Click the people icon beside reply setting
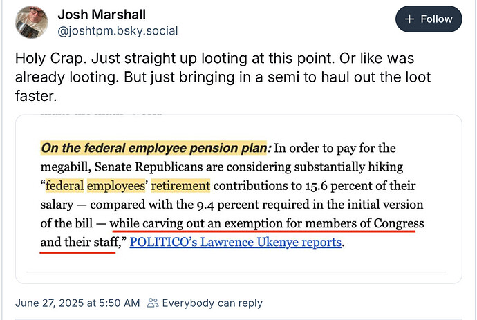The width and height of the screenshot is (477, 320). [x=153, y=303]
